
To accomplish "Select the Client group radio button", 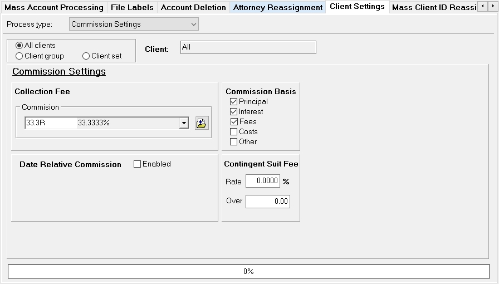I will (x=19, y=56).
